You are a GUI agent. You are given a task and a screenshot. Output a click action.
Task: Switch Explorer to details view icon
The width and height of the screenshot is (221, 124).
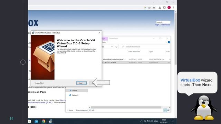pyautogui.click(x=165, y=110)
